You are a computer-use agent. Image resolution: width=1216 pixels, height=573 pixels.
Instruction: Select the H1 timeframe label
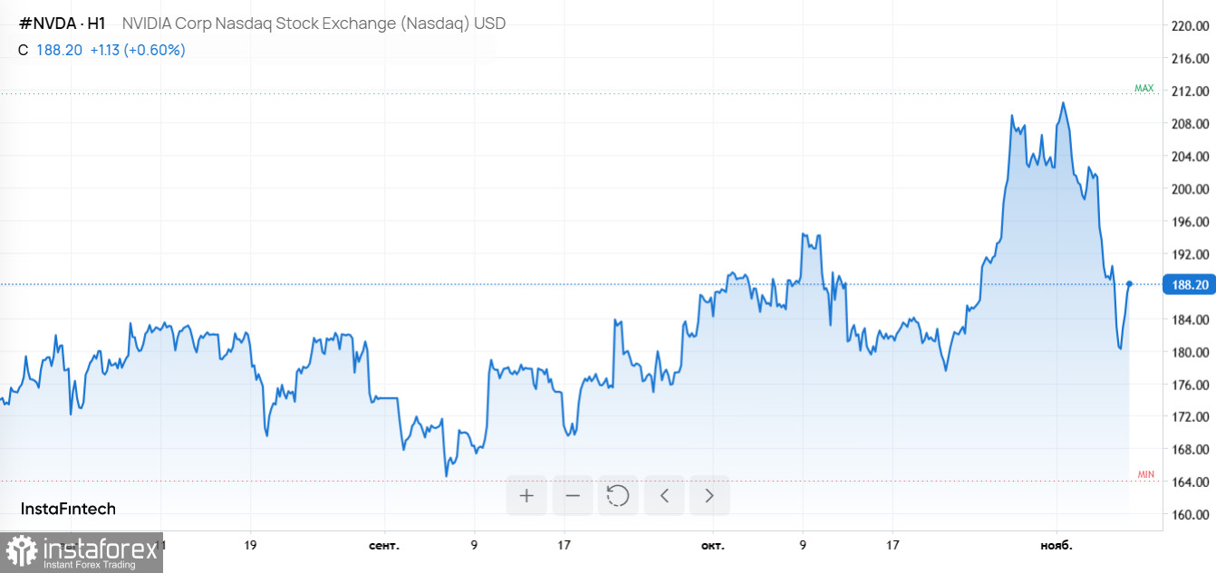pos(96,24)
